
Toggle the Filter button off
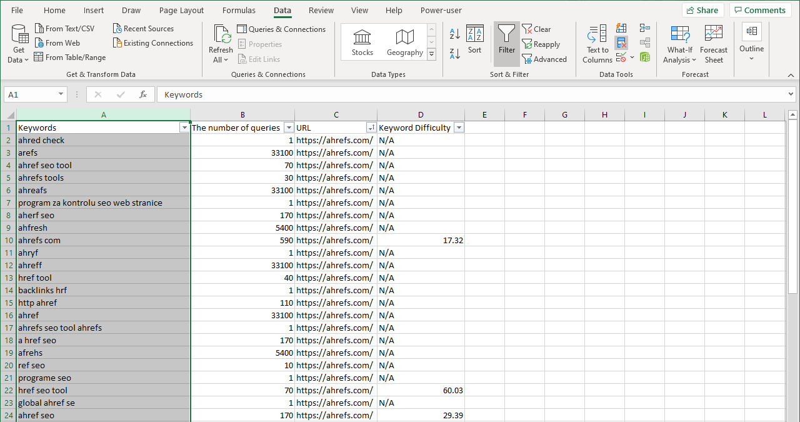pyautogui.click(x=507, y=44)
